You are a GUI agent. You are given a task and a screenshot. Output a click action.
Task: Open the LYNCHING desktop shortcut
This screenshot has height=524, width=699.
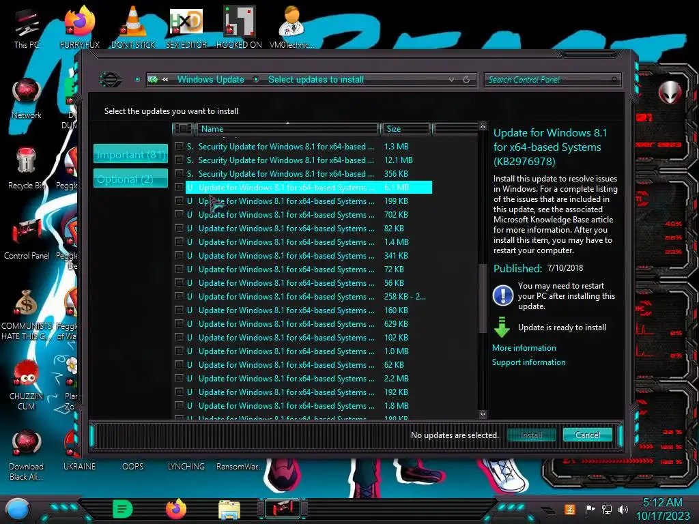(x=186, y=466)
